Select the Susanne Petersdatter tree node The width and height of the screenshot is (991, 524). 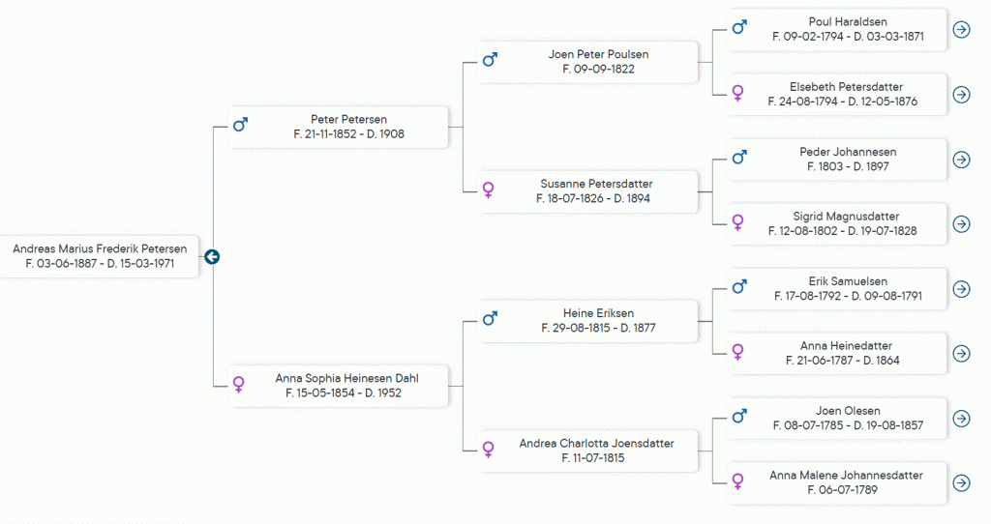pos(595,190)
